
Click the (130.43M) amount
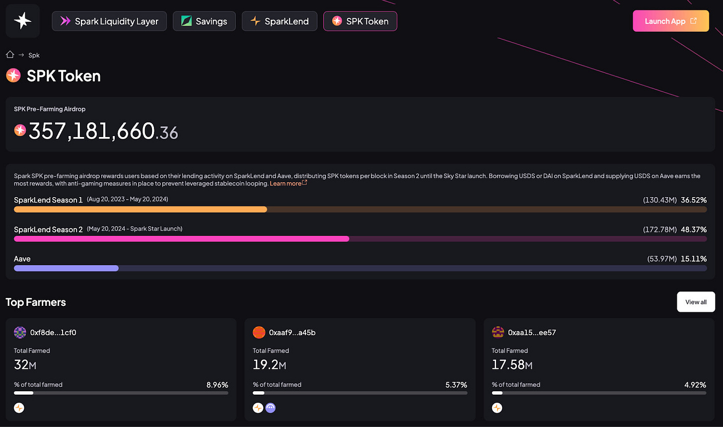coord(660,200)
